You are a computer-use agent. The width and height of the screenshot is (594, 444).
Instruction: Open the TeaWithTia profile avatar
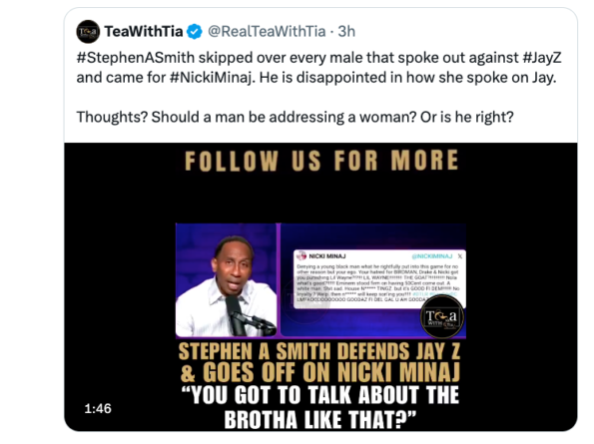pyautogui.click(x=88, y=31)
